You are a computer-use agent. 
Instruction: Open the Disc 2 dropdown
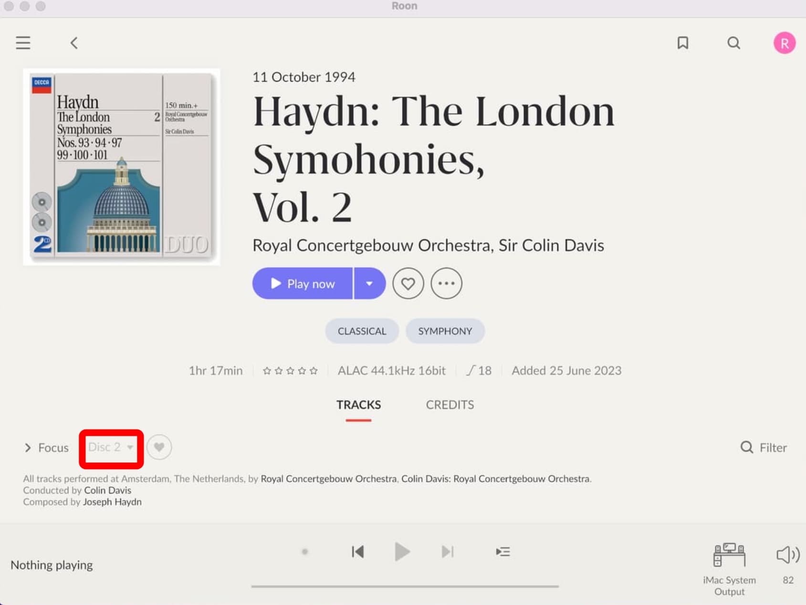click(111, 447)
